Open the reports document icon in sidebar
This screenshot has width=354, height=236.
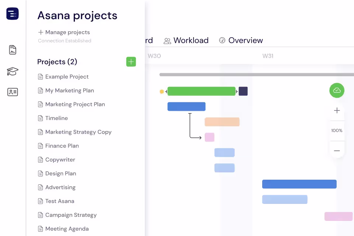pos(13,50)
